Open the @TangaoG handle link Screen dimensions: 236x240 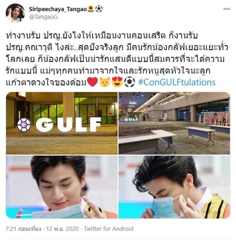click(43, 17)
